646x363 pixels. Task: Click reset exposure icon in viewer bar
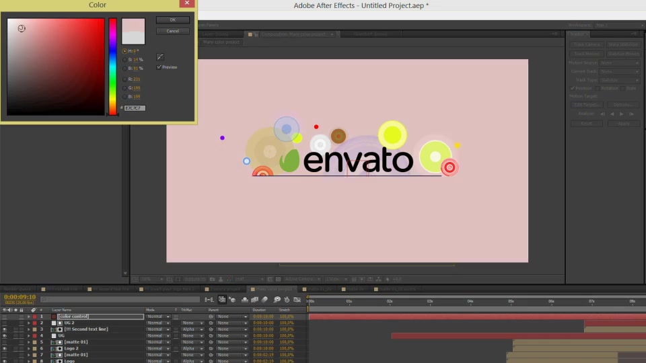pos(388,279)
